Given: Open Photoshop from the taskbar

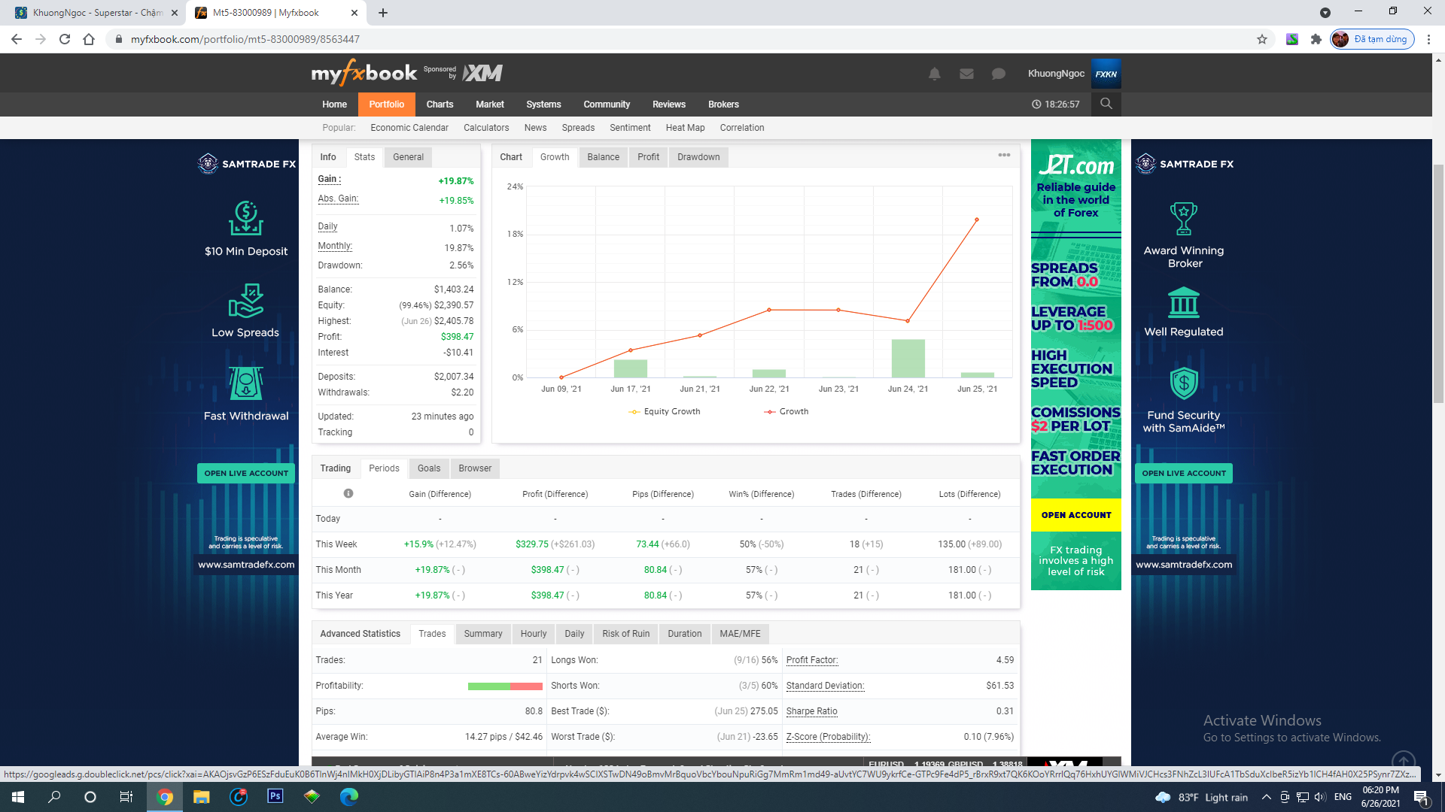Looking at the screenshot, I should tap(275, 796).
